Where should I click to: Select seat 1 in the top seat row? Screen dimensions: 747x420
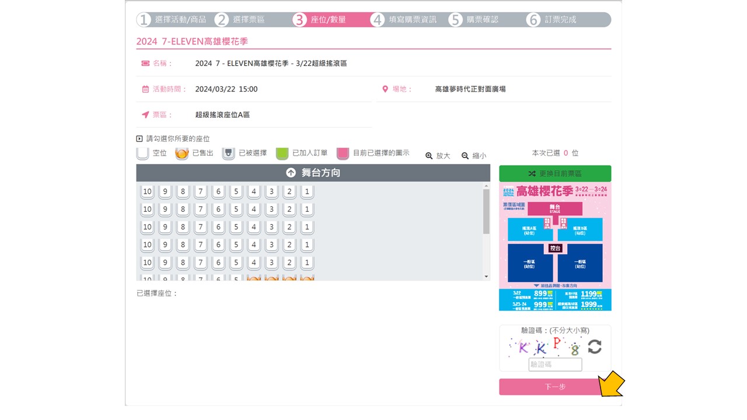[307, 191]
